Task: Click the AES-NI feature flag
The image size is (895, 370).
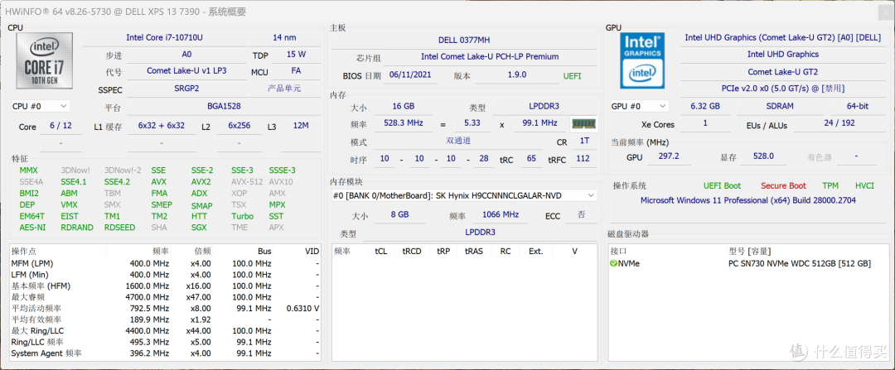Action: pos(31,228)
